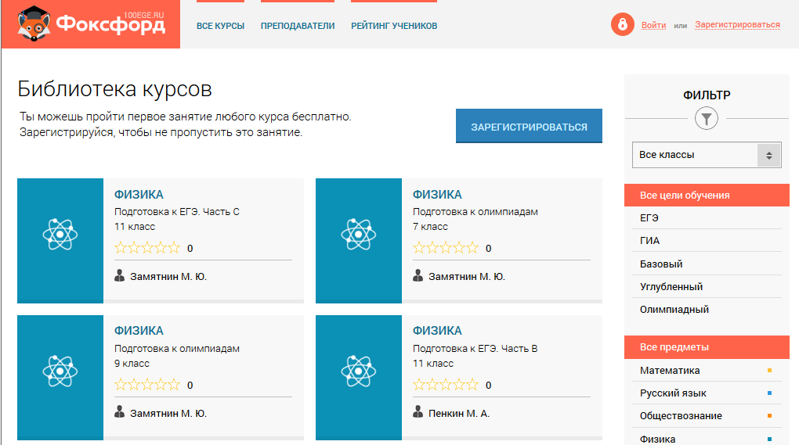Open ВСЕ КУРСЫ menu item
799x445 pixels.
pos(221,26)
